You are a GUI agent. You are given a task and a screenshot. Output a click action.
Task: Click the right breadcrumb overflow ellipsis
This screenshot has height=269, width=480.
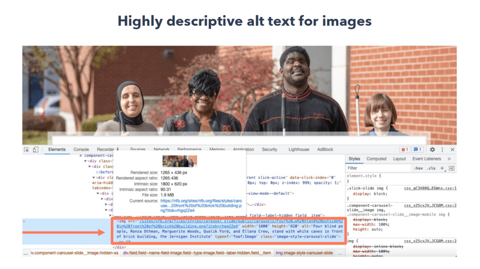[x=340, y=254]
